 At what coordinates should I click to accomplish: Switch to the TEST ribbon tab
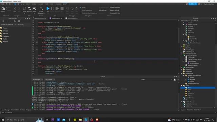[x=47, y=4]
